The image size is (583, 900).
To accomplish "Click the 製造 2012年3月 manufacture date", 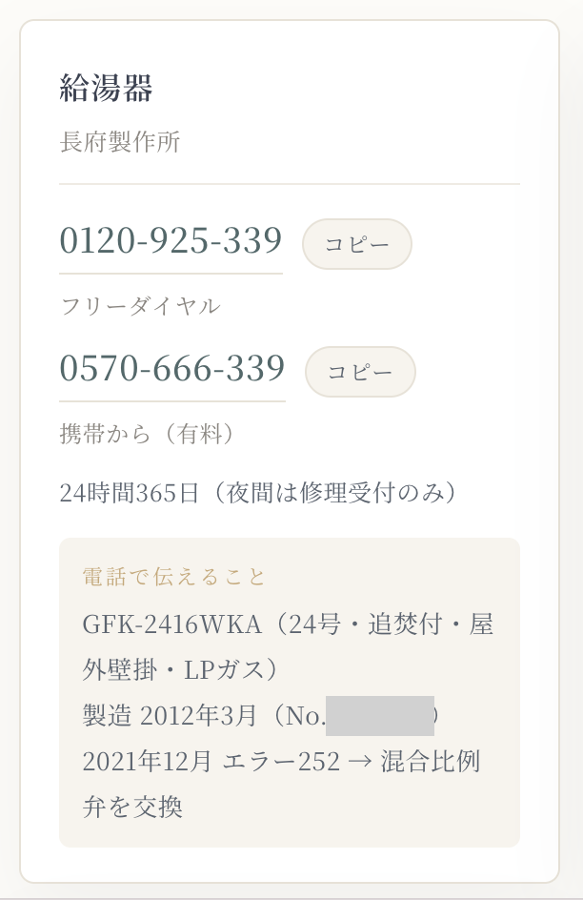I will click(170, 716).
